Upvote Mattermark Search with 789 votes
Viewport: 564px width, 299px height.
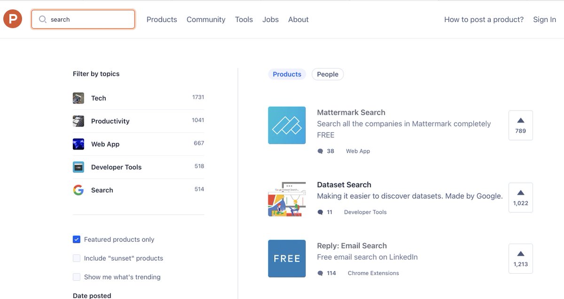(x=521, y=125)
